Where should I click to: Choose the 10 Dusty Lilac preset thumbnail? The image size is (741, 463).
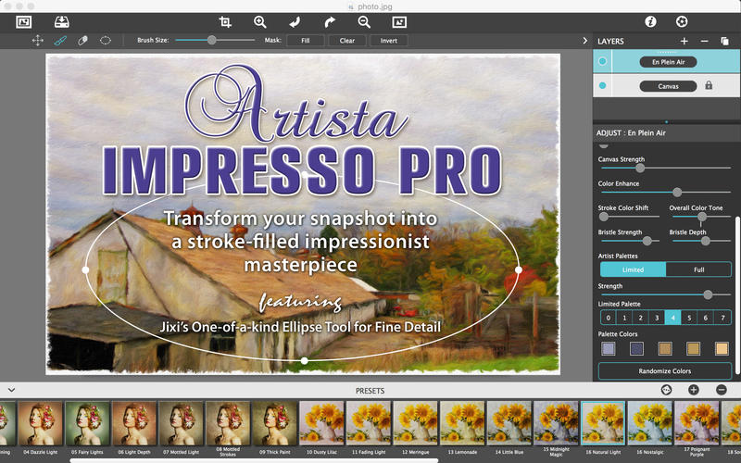click(321, 423)
